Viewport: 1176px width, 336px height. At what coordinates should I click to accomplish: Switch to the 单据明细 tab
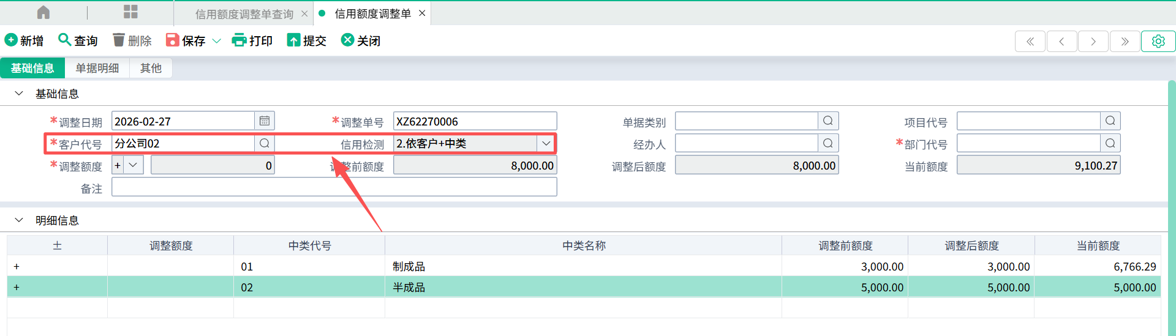click(97, 68)
